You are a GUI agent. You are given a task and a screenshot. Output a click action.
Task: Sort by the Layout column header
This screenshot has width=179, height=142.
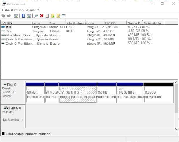[x=40, y=23]
